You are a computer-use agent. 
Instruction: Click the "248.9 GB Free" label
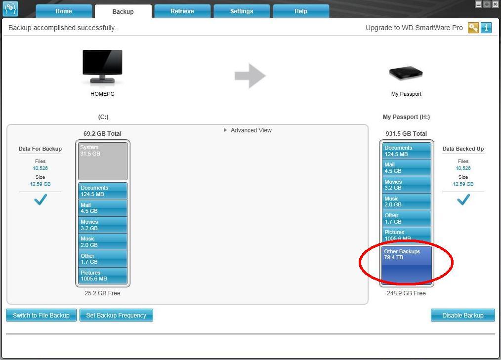(406, 293)
